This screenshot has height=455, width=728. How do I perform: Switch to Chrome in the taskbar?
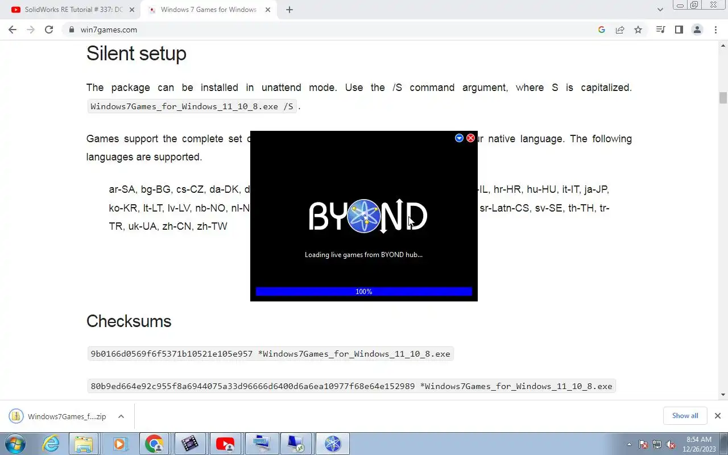click(154, 444)
